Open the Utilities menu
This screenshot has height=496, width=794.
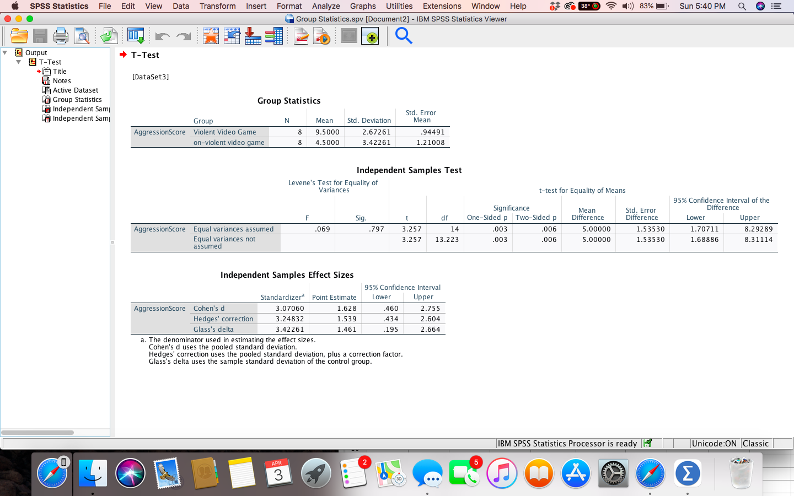pos(399,6)
